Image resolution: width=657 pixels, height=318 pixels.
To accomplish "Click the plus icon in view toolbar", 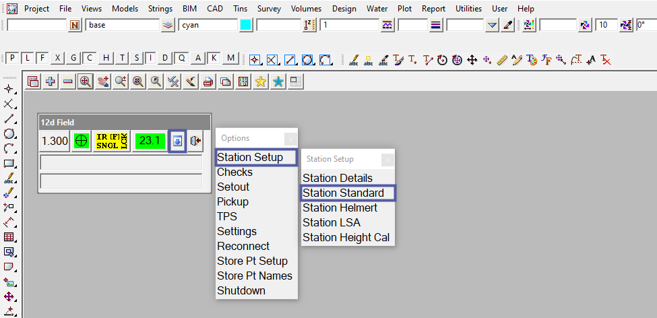I will pos(51,82).
